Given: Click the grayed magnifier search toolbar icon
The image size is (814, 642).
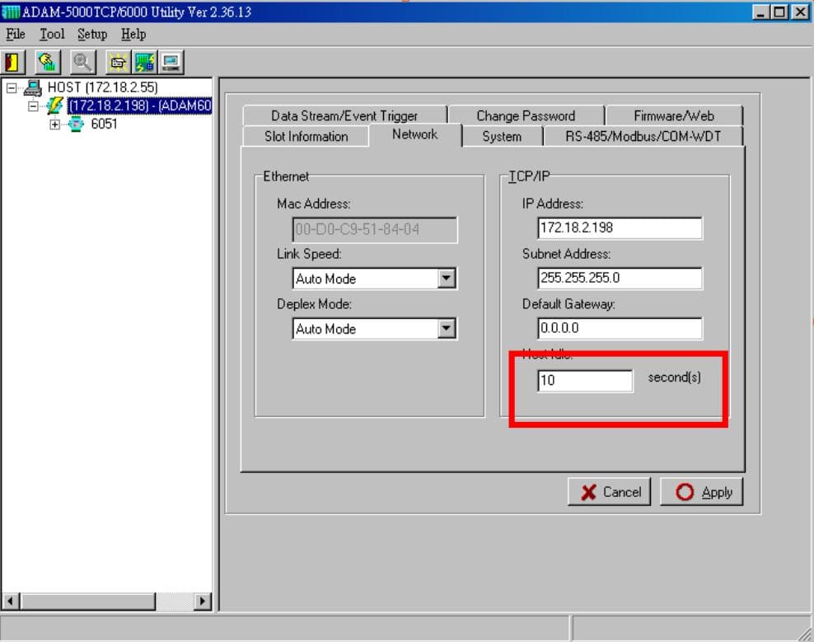Looking at the screenshot, I should [82, 63].
